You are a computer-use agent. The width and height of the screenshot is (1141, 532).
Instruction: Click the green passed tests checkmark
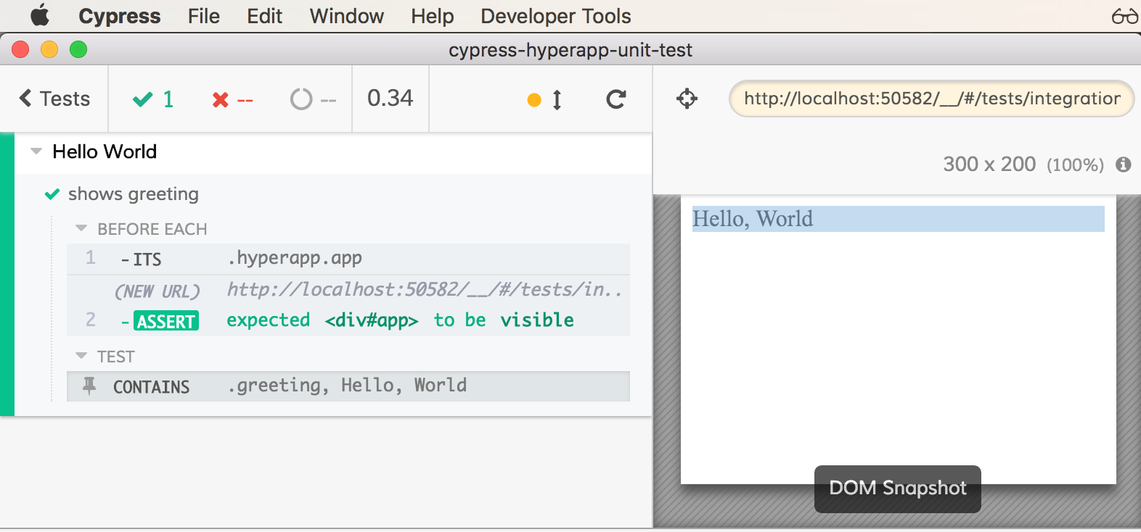(143, 99)
